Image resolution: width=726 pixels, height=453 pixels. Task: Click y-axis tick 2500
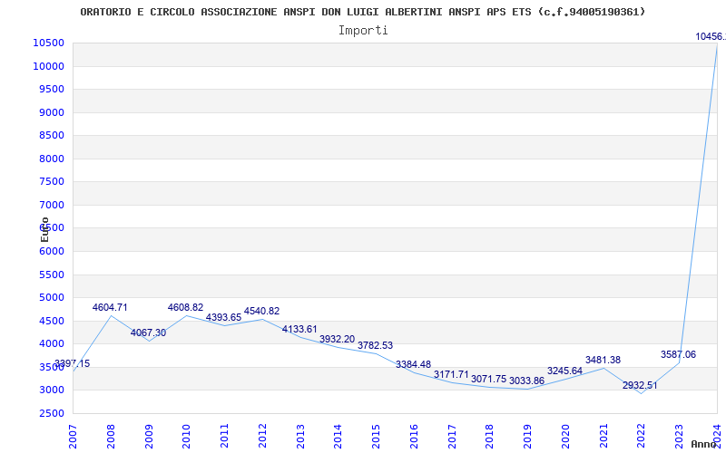click(52, 413)
